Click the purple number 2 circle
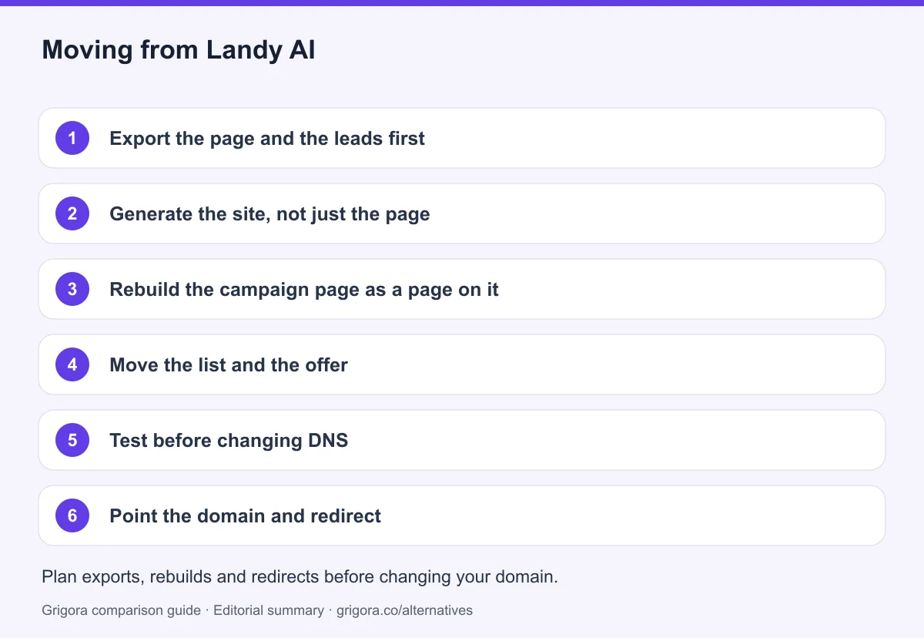Screen dimensions: 924x638 [x=72, y=214]
